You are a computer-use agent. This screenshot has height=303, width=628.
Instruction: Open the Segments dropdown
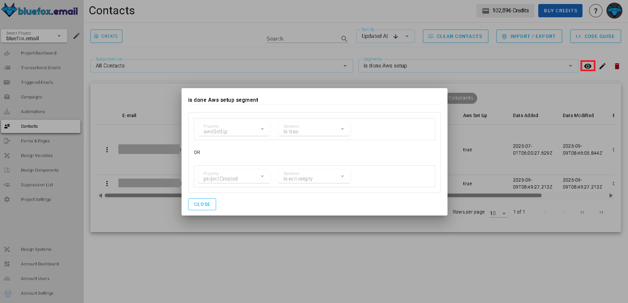click(570, 66)
